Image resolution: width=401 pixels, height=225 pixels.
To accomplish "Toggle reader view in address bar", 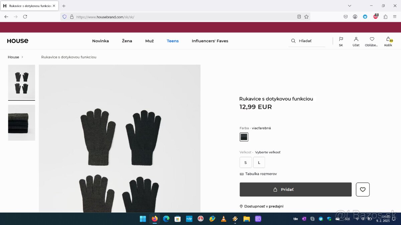I will (x=299, y=17).
